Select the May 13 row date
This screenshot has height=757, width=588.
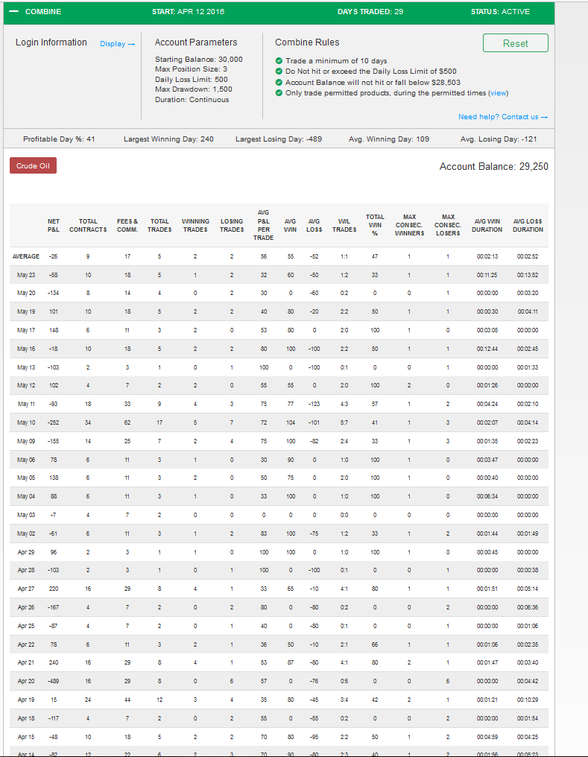(x=26, y=367)
